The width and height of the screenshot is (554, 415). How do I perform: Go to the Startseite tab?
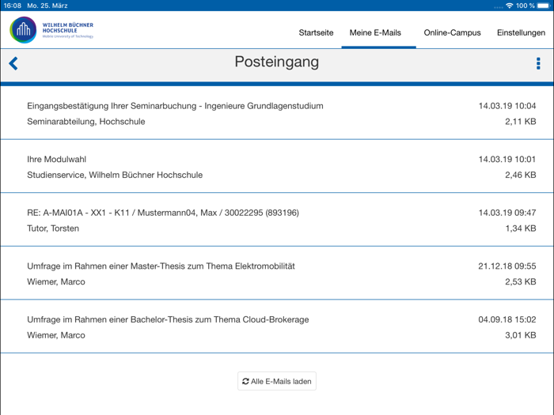pos(316,33)
